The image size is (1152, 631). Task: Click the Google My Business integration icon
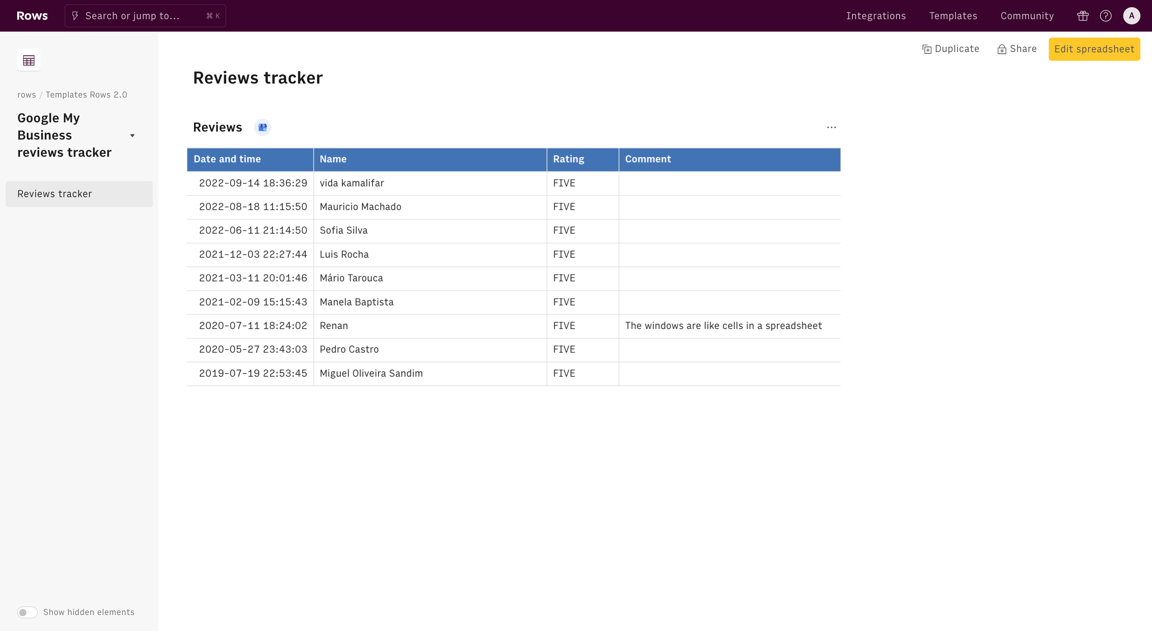(x=262, y=128)
